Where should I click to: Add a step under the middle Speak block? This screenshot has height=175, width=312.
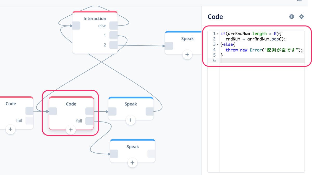(x=131, y=120)
